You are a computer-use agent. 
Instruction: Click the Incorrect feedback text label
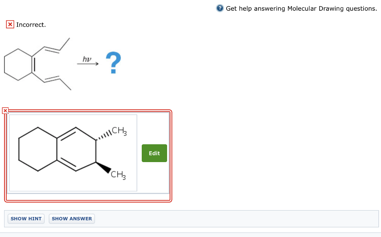click(30, 24)
